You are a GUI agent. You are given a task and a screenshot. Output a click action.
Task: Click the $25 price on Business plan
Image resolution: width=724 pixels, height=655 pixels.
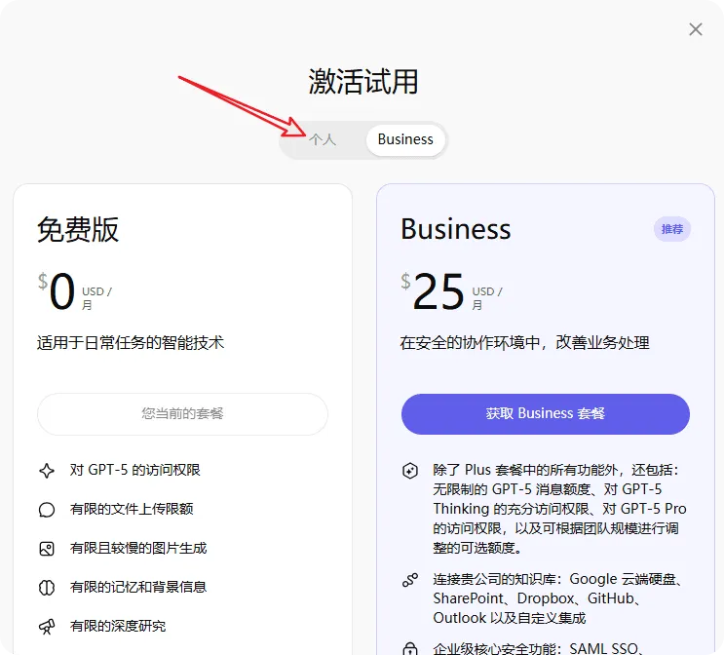coord(433,291)
